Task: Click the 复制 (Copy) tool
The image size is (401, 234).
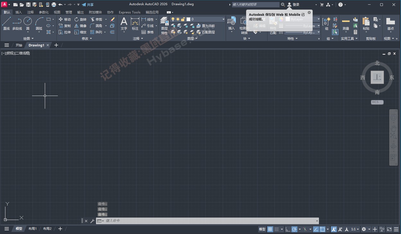Action: [x=64, y=26]
